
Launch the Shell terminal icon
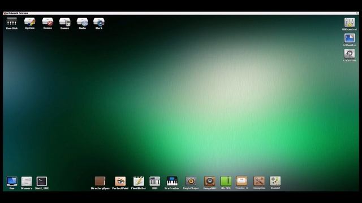point(42,182)
